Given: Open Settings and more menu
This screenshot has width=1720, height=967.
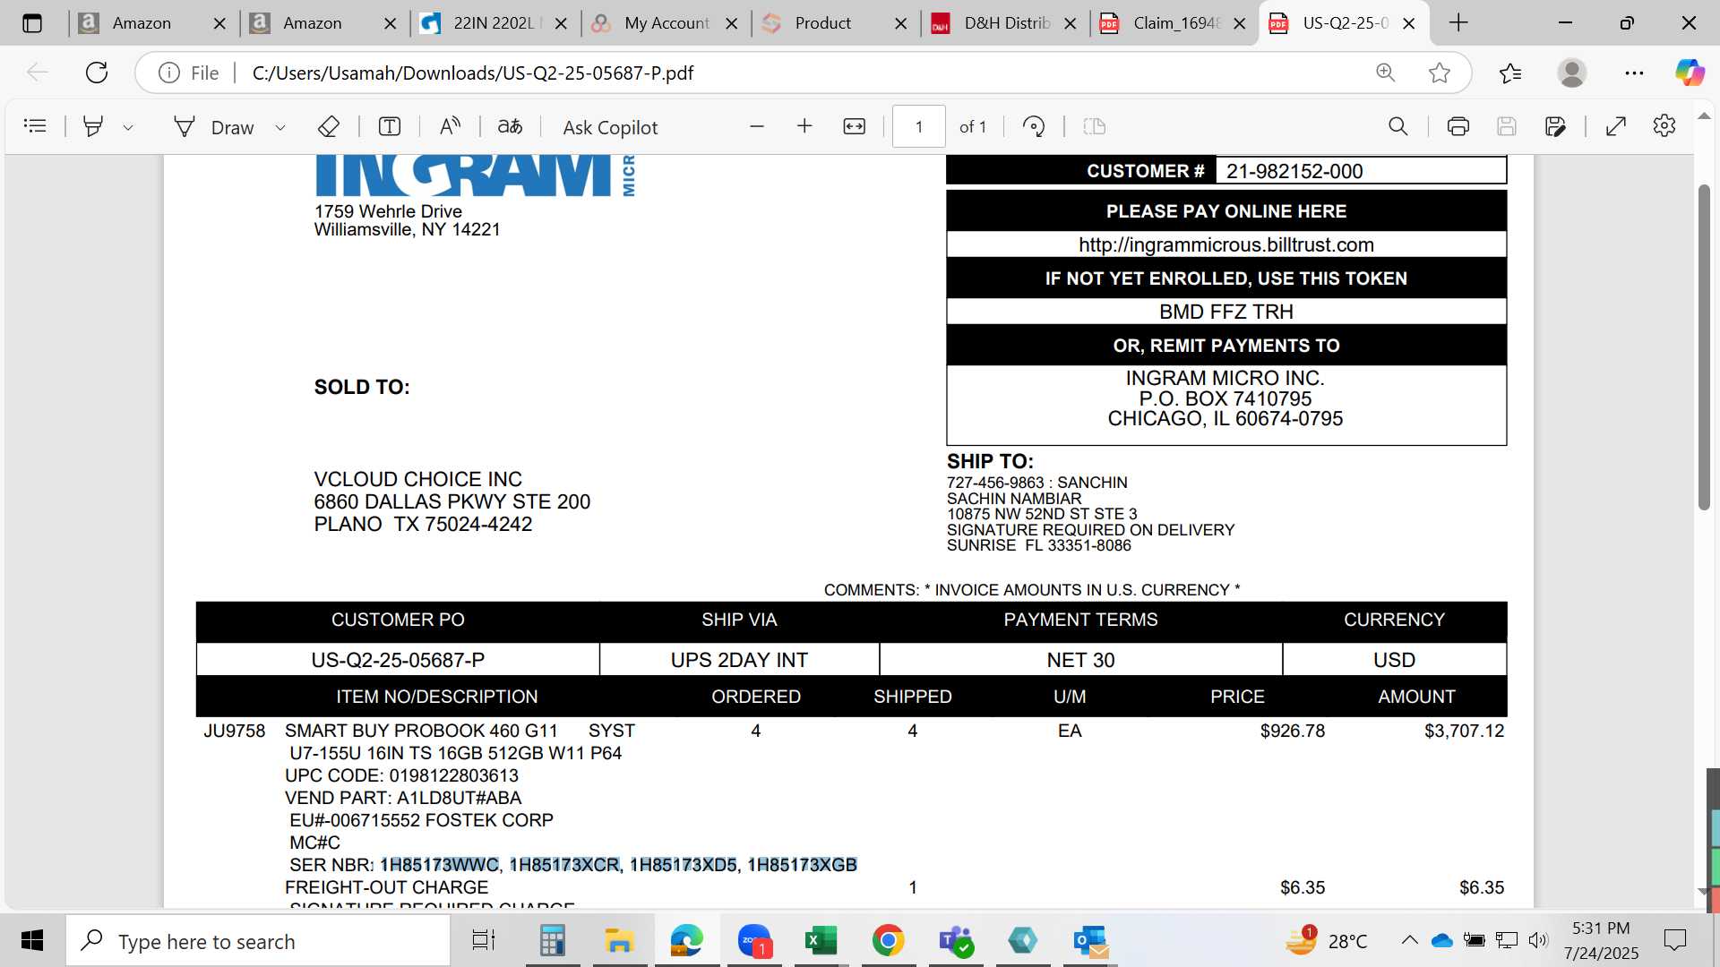Looking at the screenshot, I should click(x=1634, y=73).
